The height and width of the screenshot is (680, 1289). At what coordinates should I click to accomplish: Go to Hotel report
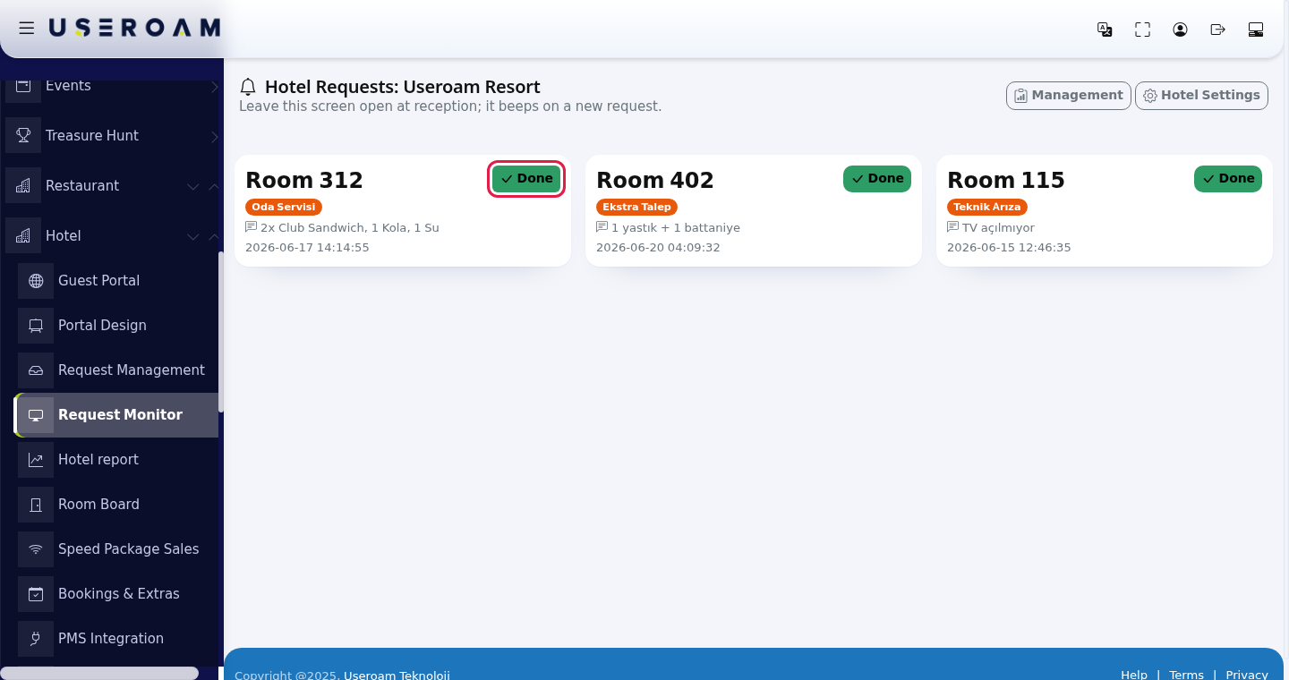(118, 460)
